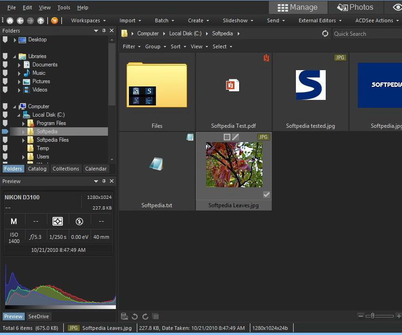The image size is (402, 335).
Task: Open the orange shopping cart icon
Action: point(54,20)
